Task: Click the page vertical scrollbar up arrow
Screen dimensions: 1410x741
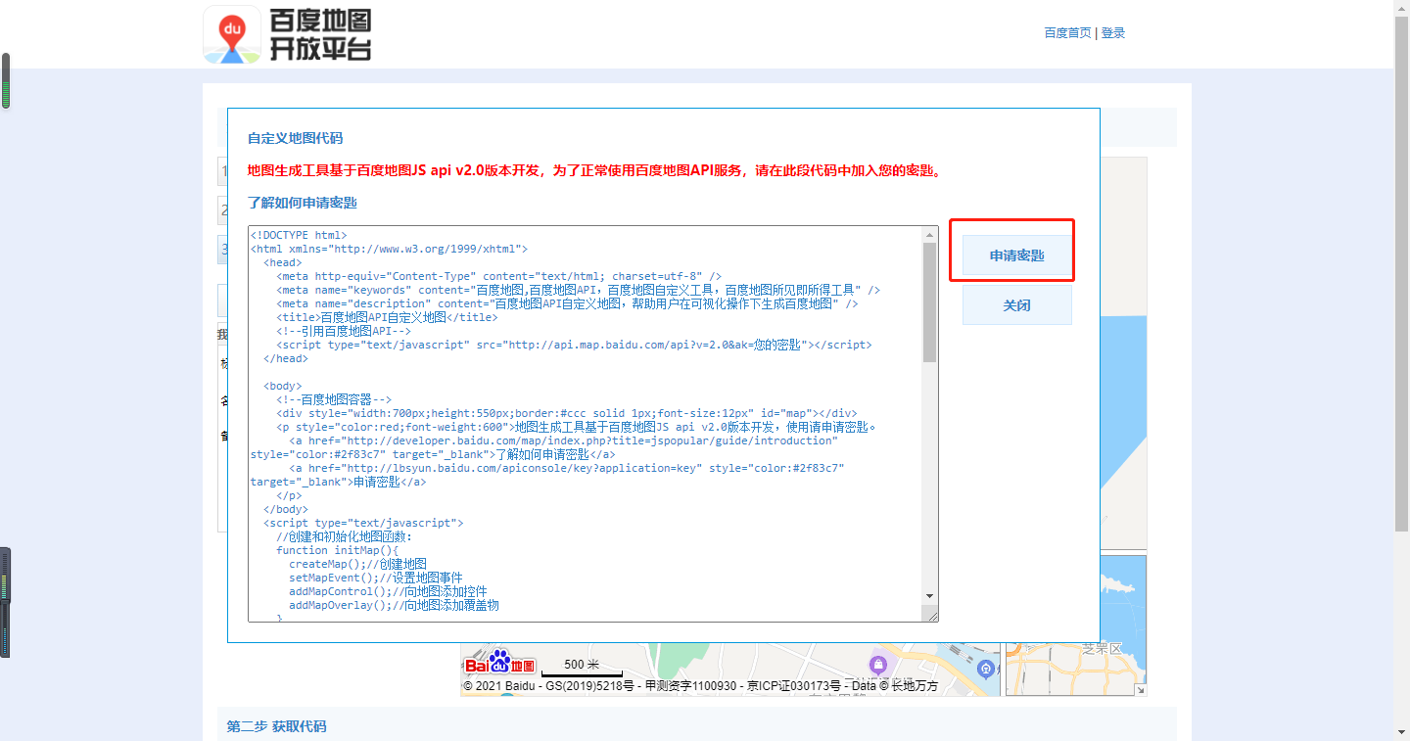Action: 1401,8
